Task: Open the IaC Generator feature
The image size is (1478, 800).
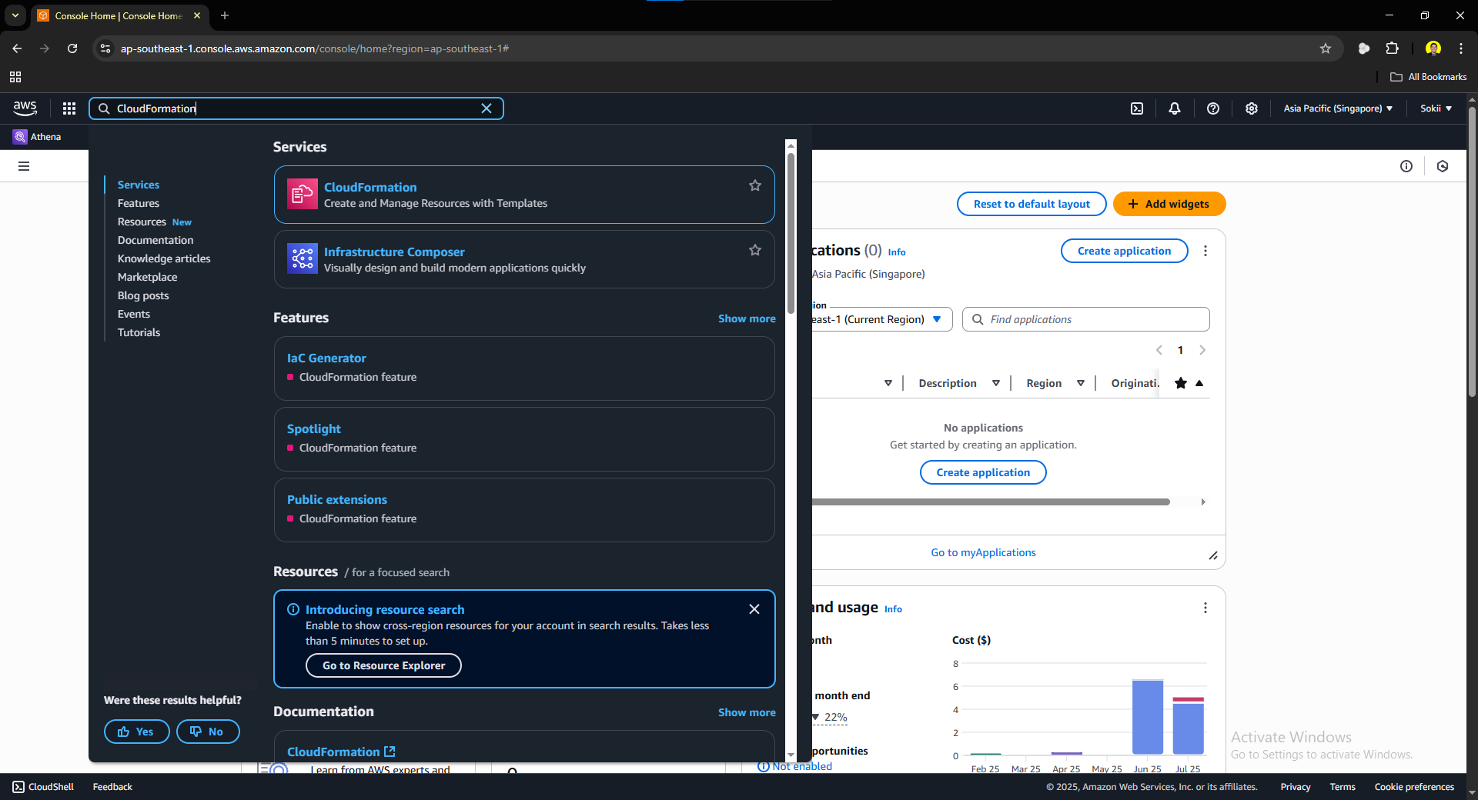Action: tap(326, 358)
